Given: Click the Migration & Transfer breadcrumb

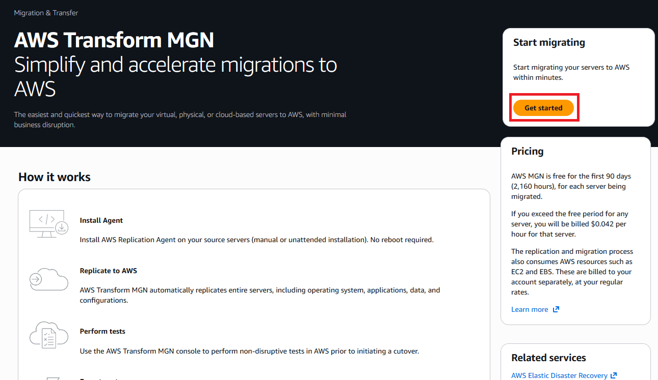Looking at the screenshot, I should click(46, 13).
